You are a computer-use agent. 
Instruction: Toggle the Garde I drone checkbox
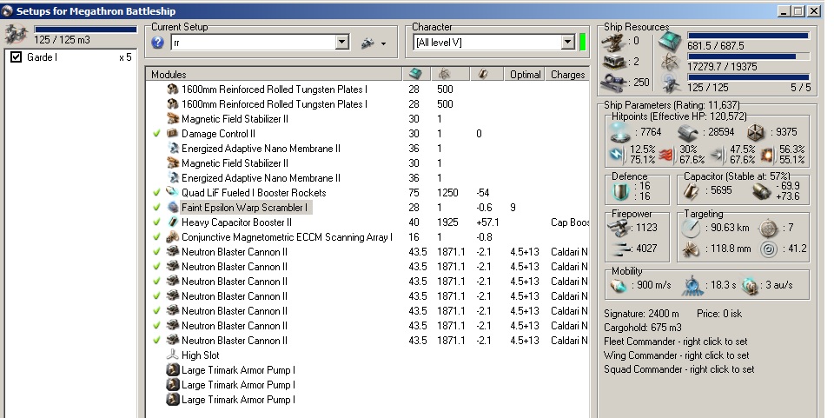point(16,56)
